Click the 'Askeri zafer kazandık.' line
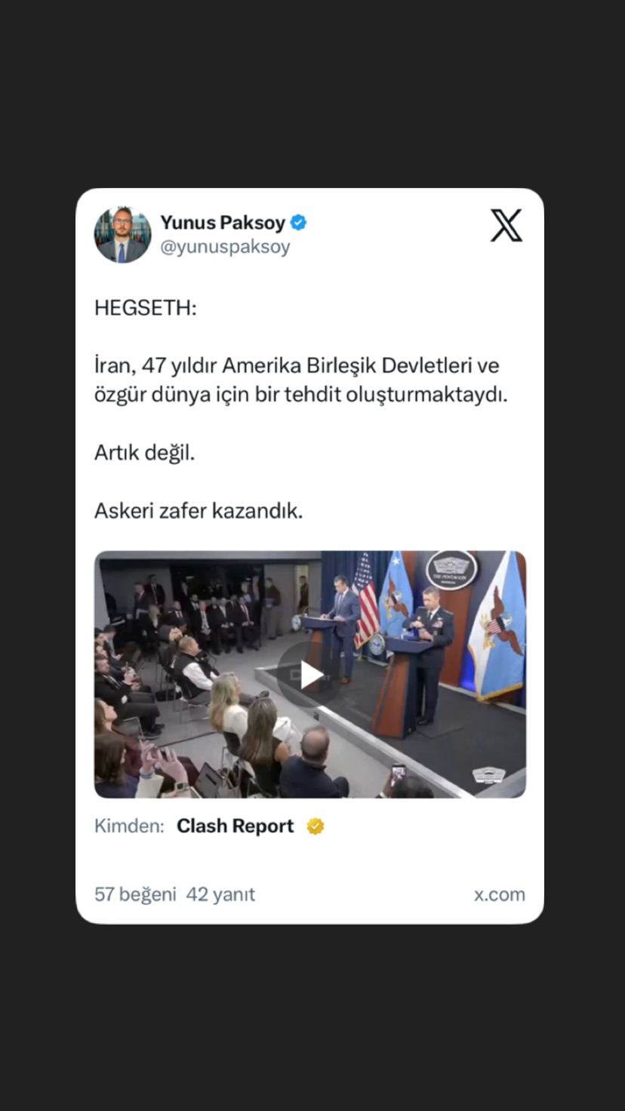The height and width of the screenshot is (1111, 625). (199, 511)
